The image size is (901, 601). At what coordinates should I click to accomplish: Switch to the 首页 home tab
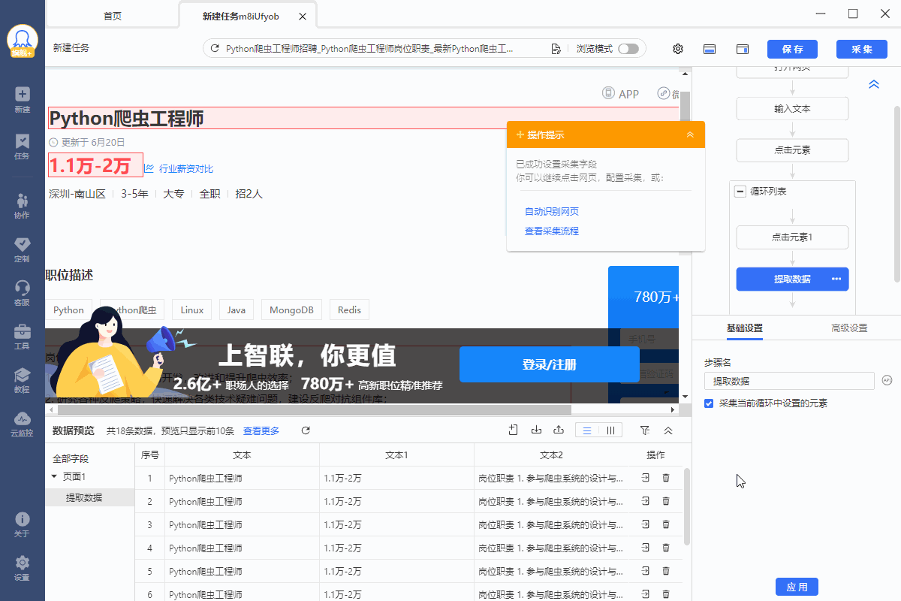coord(113,16)
